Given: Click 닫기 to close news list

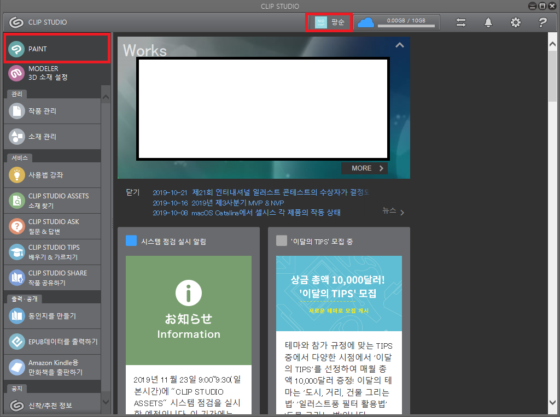Looking at the screenshot, I should point(133,192).
